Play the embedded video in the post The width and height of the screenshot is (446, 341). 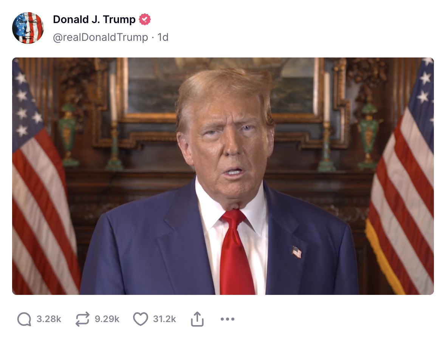tap(223, 176)
